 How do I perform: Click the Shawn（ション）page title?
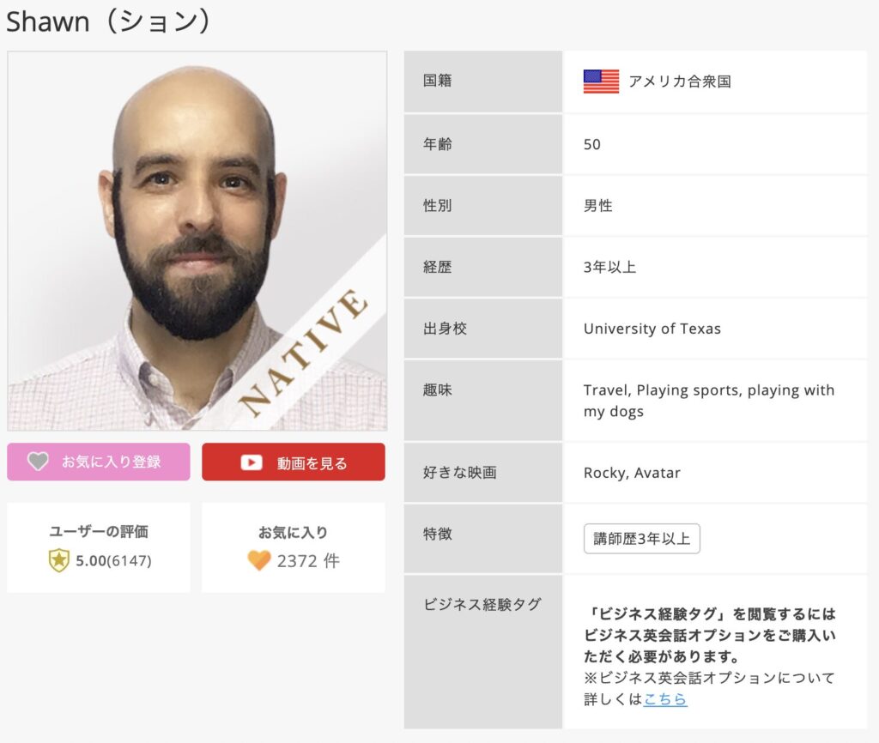tap(109, 21)
